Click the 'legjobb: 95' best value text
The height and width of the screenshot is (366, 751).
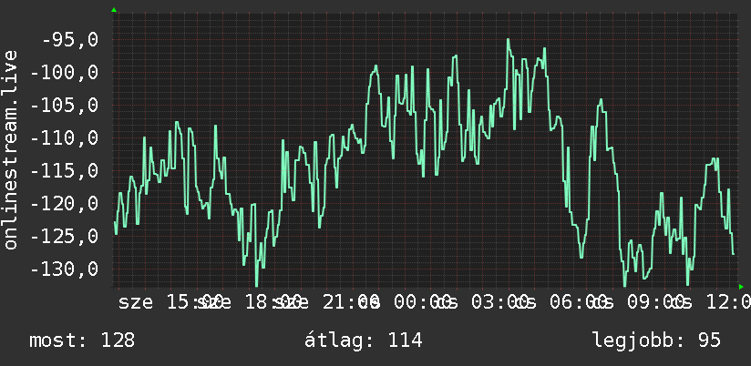[x=656, y=341]
